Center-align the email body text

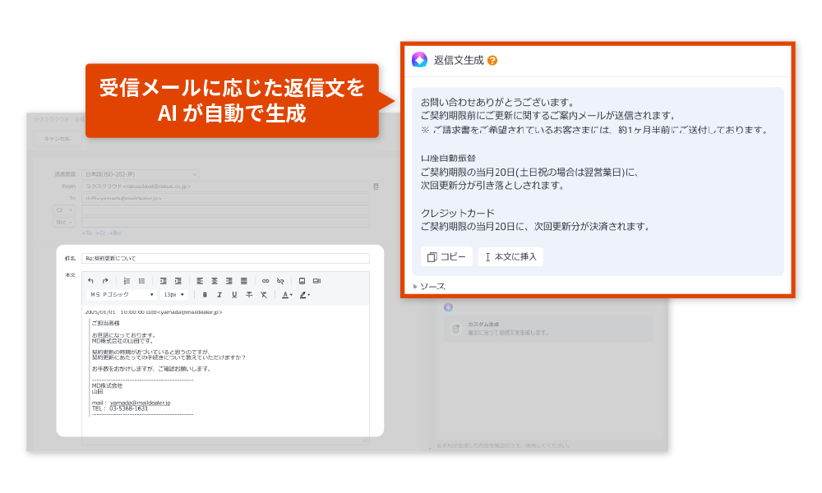(x=214, y=282)
